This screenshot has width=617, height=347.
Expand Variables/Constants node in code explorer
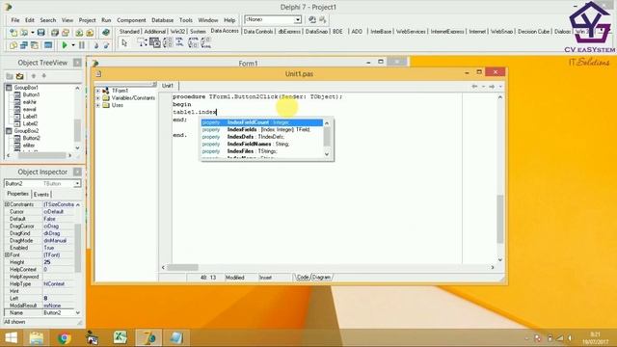(98, 98)
